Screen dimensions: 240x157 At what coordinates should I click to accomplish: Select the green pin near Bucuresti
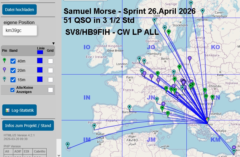point(206,97)
